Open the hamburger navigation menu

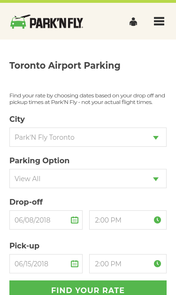click(x=159, y=21)
